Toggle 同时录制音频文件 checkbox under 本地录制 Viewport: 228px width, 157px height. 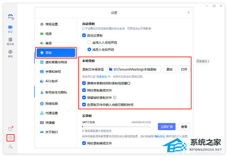[x=84, y=90]
